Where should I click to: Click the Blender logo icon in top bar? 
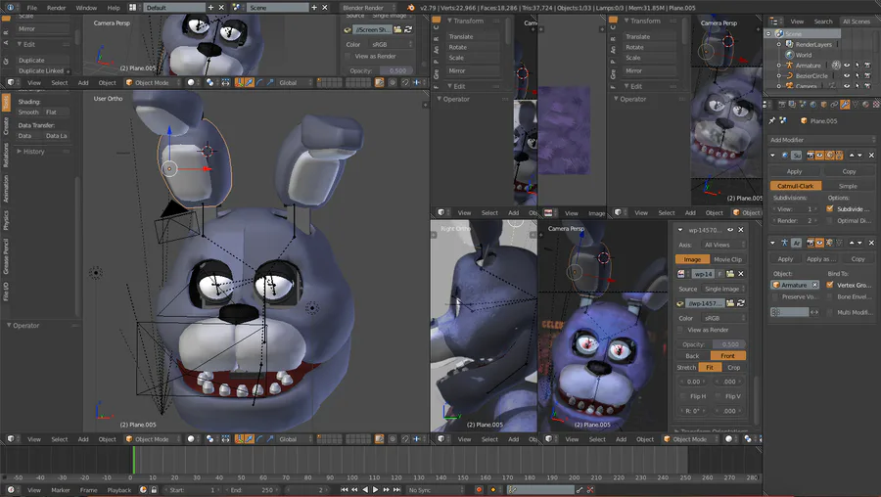pos(411,7)
